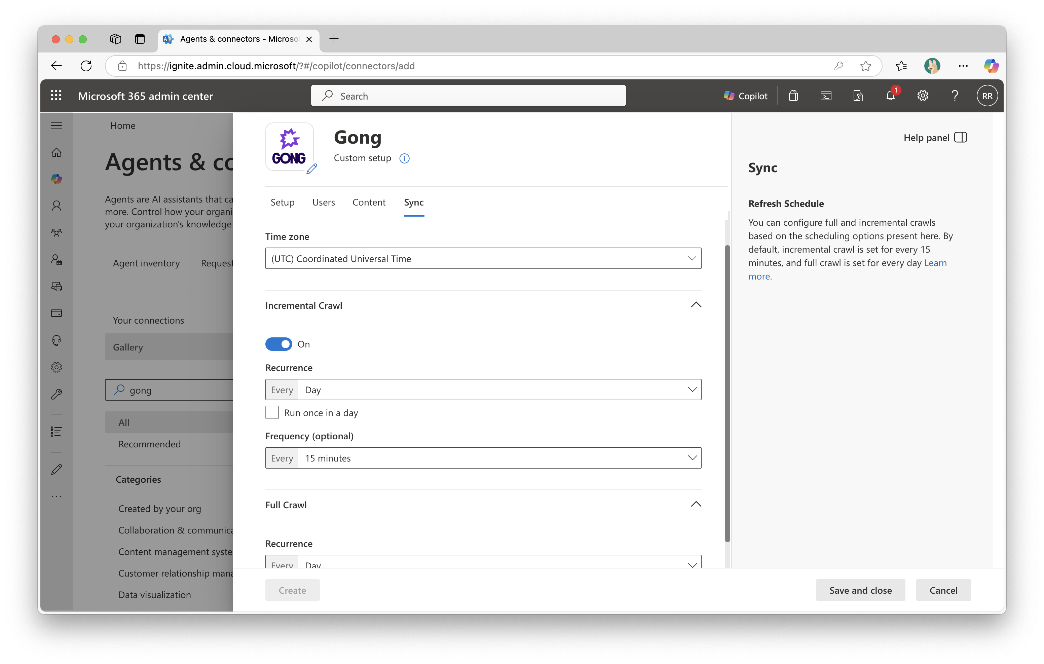Click the Save and close button

coord(860,590)
